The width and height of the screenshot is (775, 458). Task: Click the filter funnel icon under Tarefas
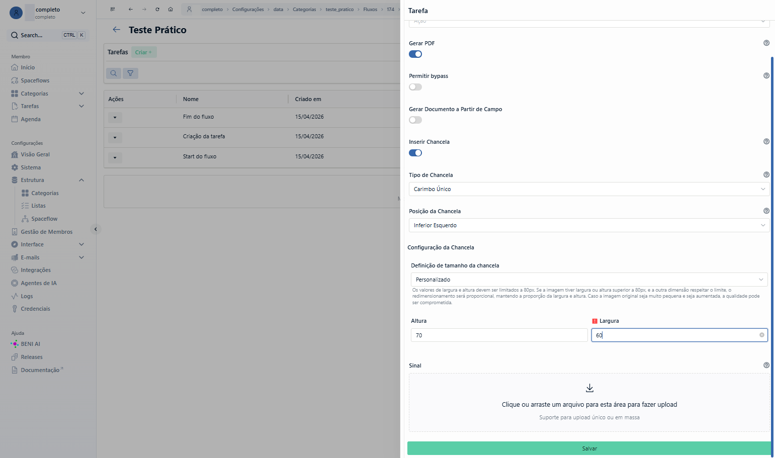[x=130, y=73]
